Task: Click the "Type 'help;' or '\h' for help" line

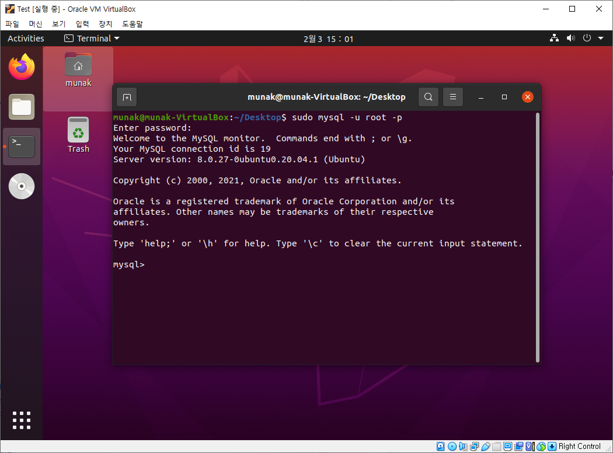Action: click(318, 243)
